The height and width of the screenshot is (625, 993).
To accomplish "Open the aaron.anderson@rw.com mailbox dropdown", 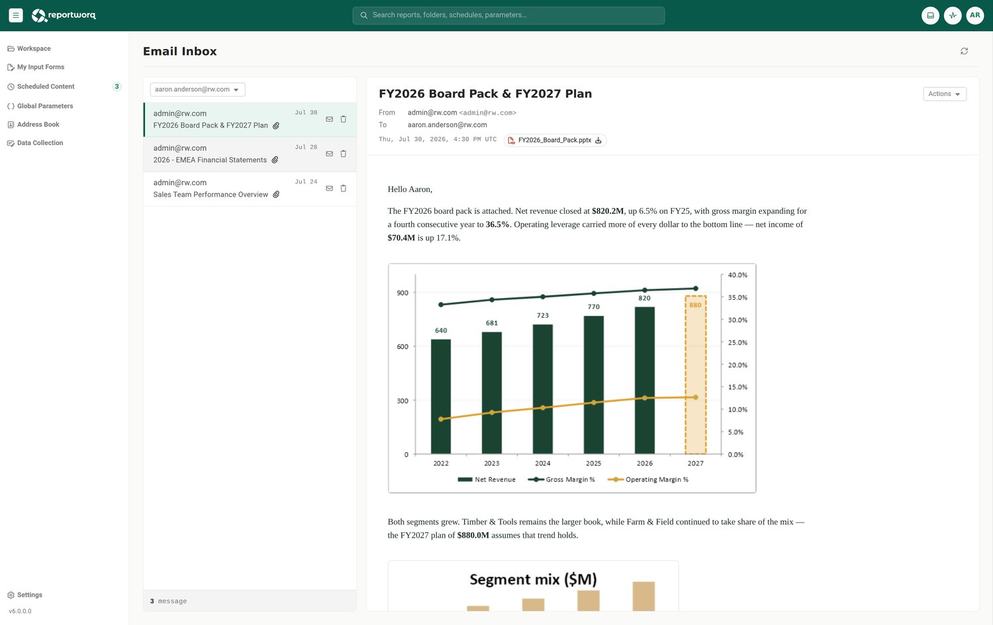I will point(197,89).
